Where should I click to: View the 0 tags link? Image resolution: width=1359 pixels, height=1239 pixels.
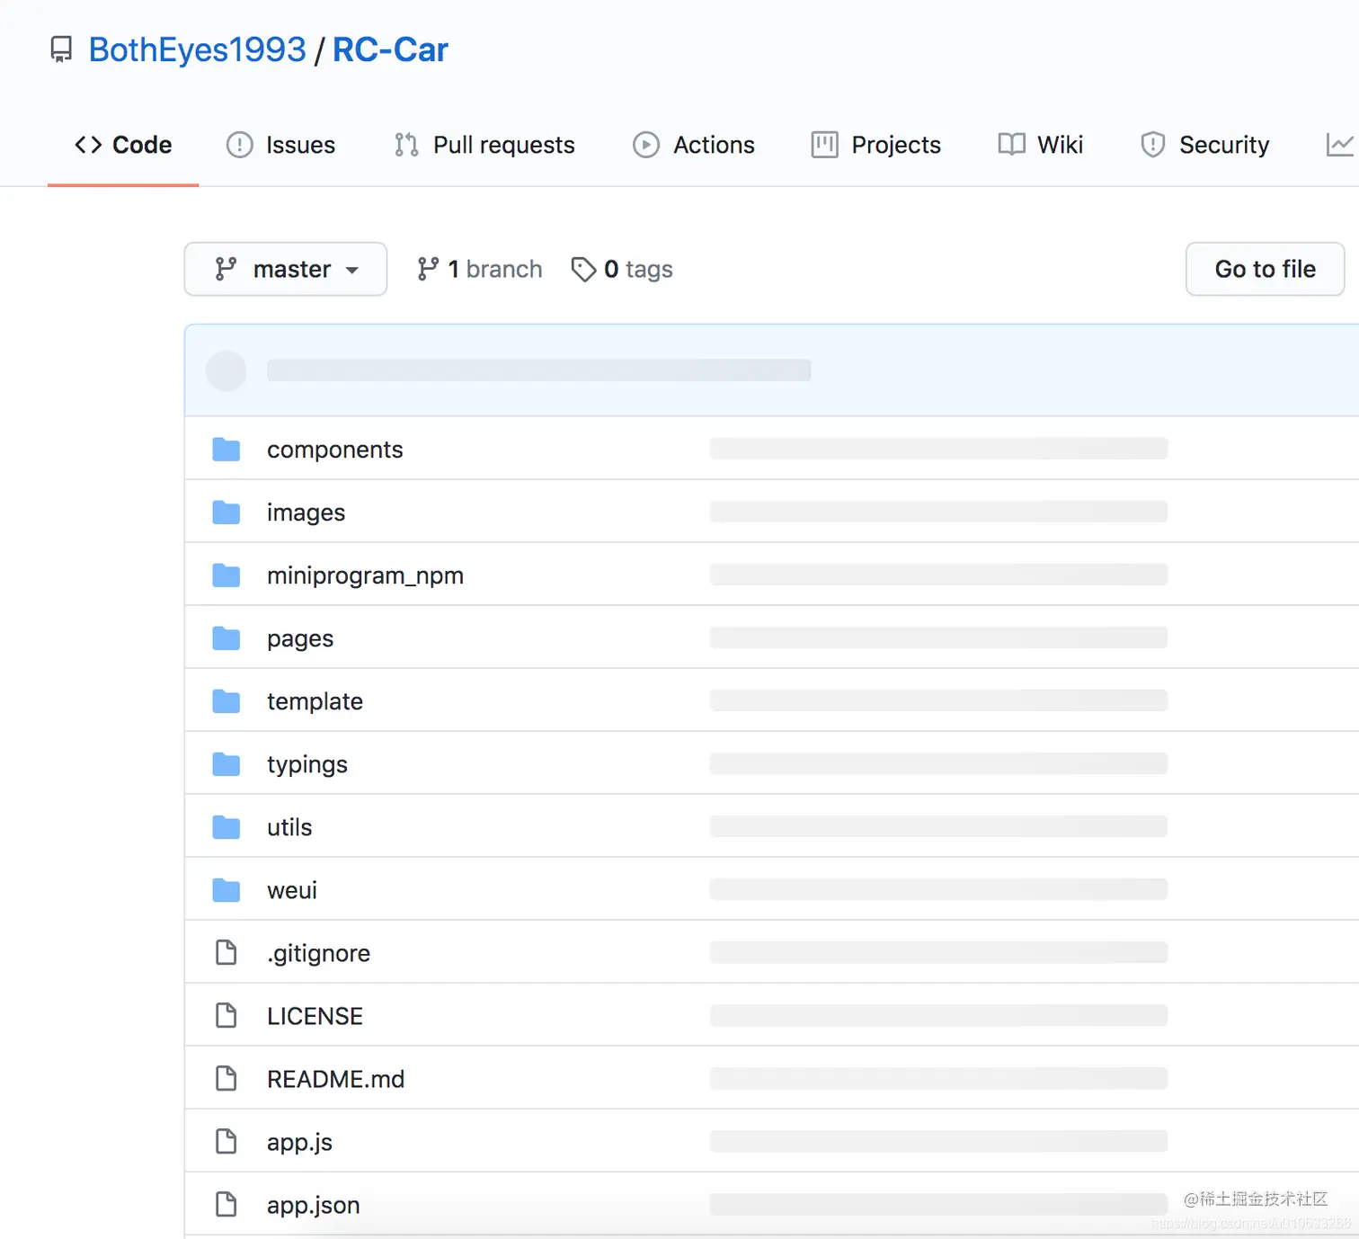[622, 269]
